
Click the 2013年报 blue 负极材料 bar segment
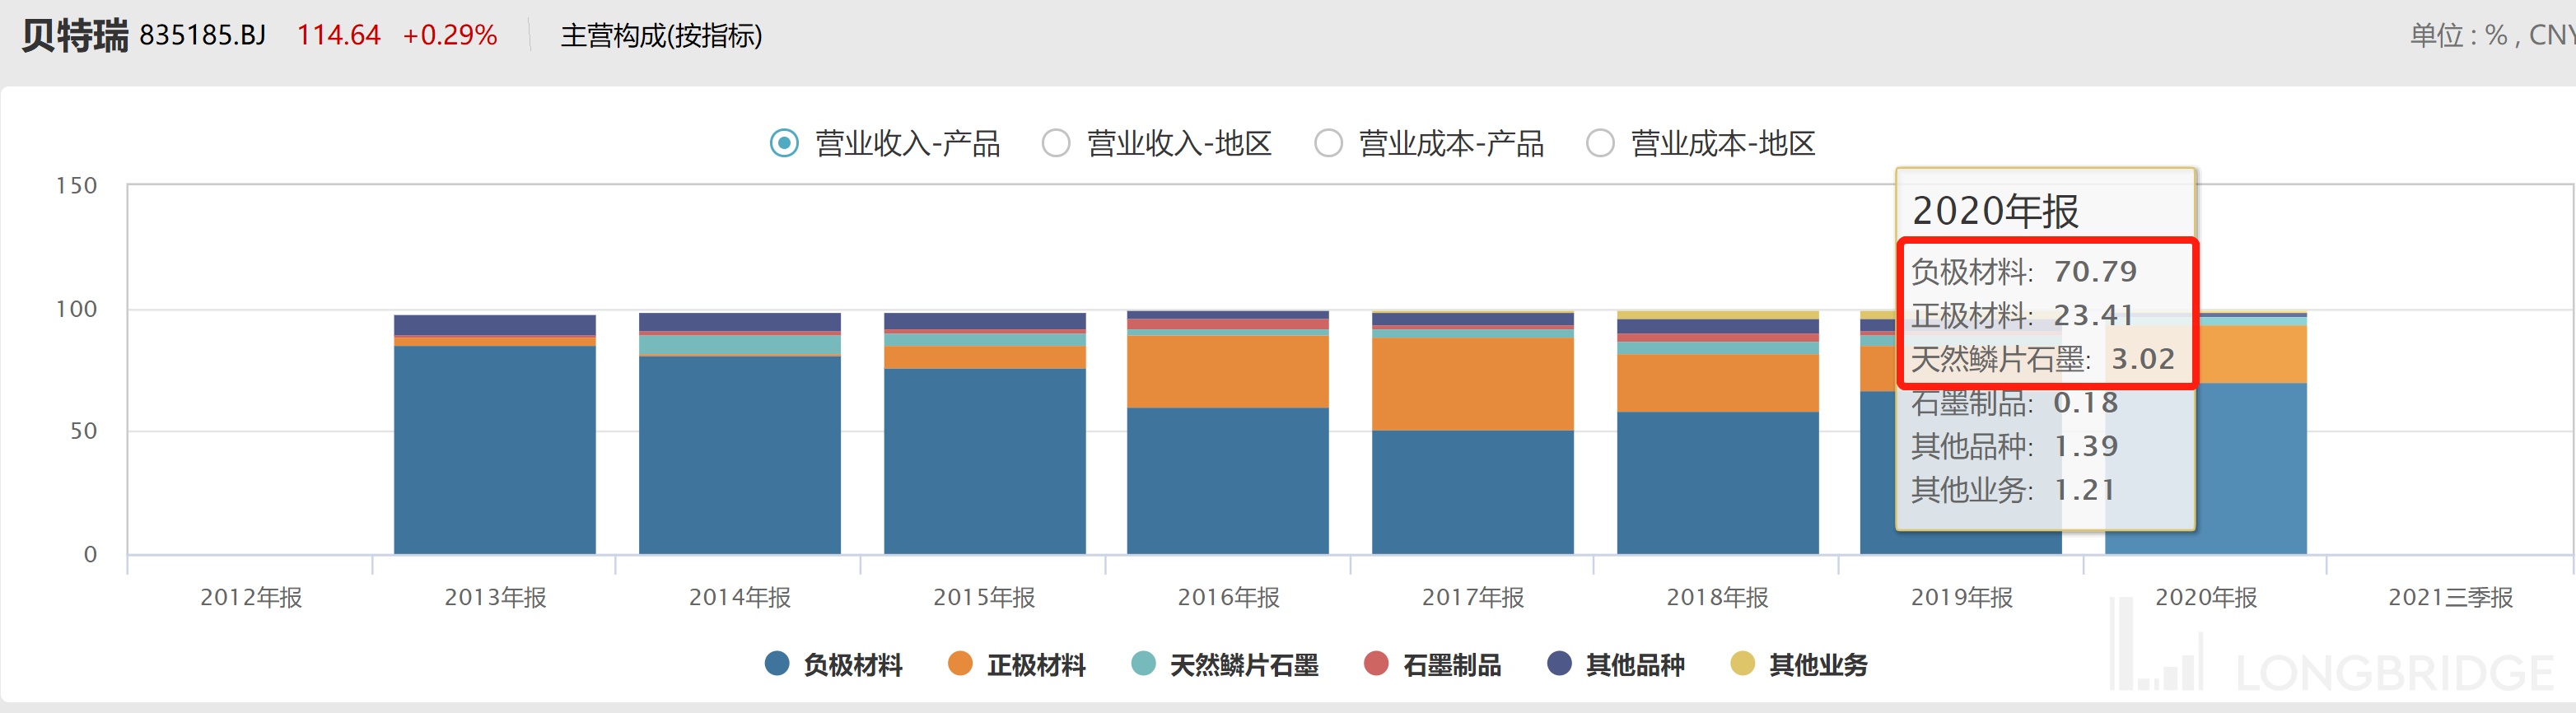[x=494, y=450]
